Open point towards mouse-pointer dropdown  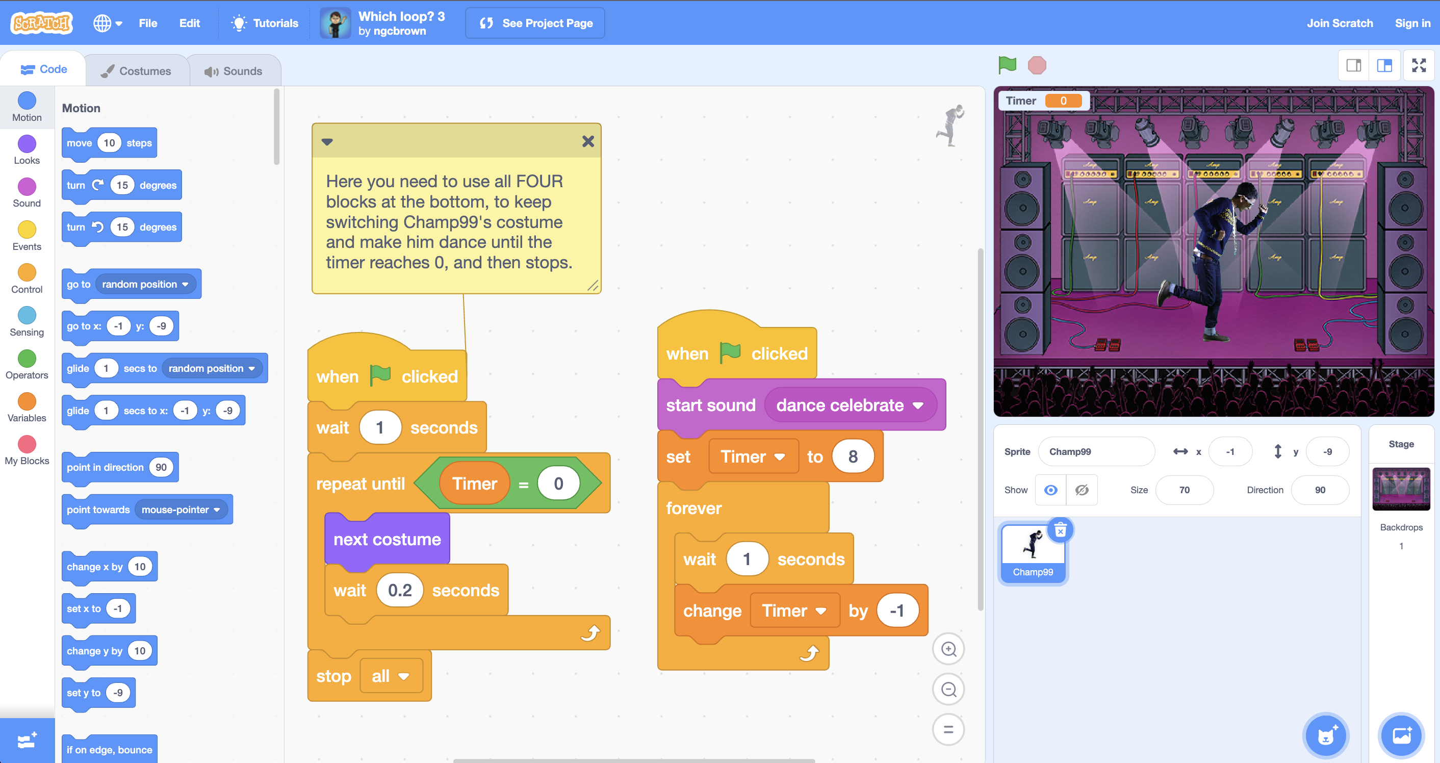pos(181,509)
